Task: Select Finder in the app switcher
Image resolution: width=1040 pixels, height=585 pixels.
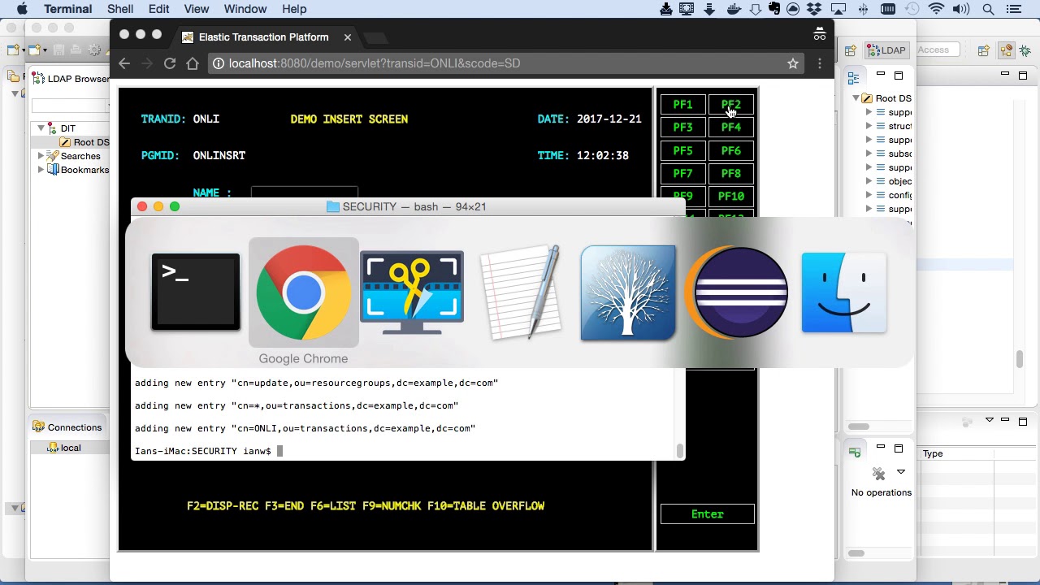Action: click(x=844, y=292)
